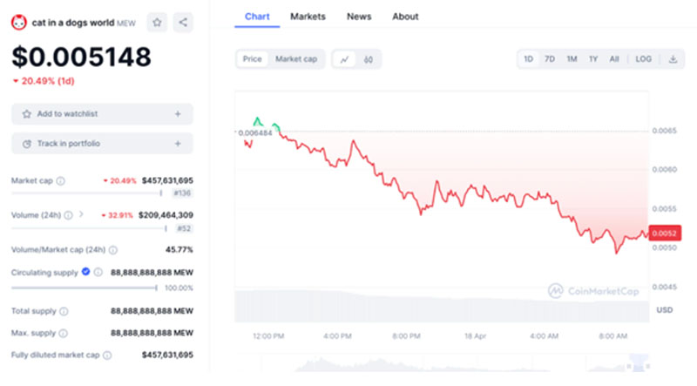The height and width of the screenshot is (386, 697).
Task: Switch to line chart view icon
Action: (344, 59)
